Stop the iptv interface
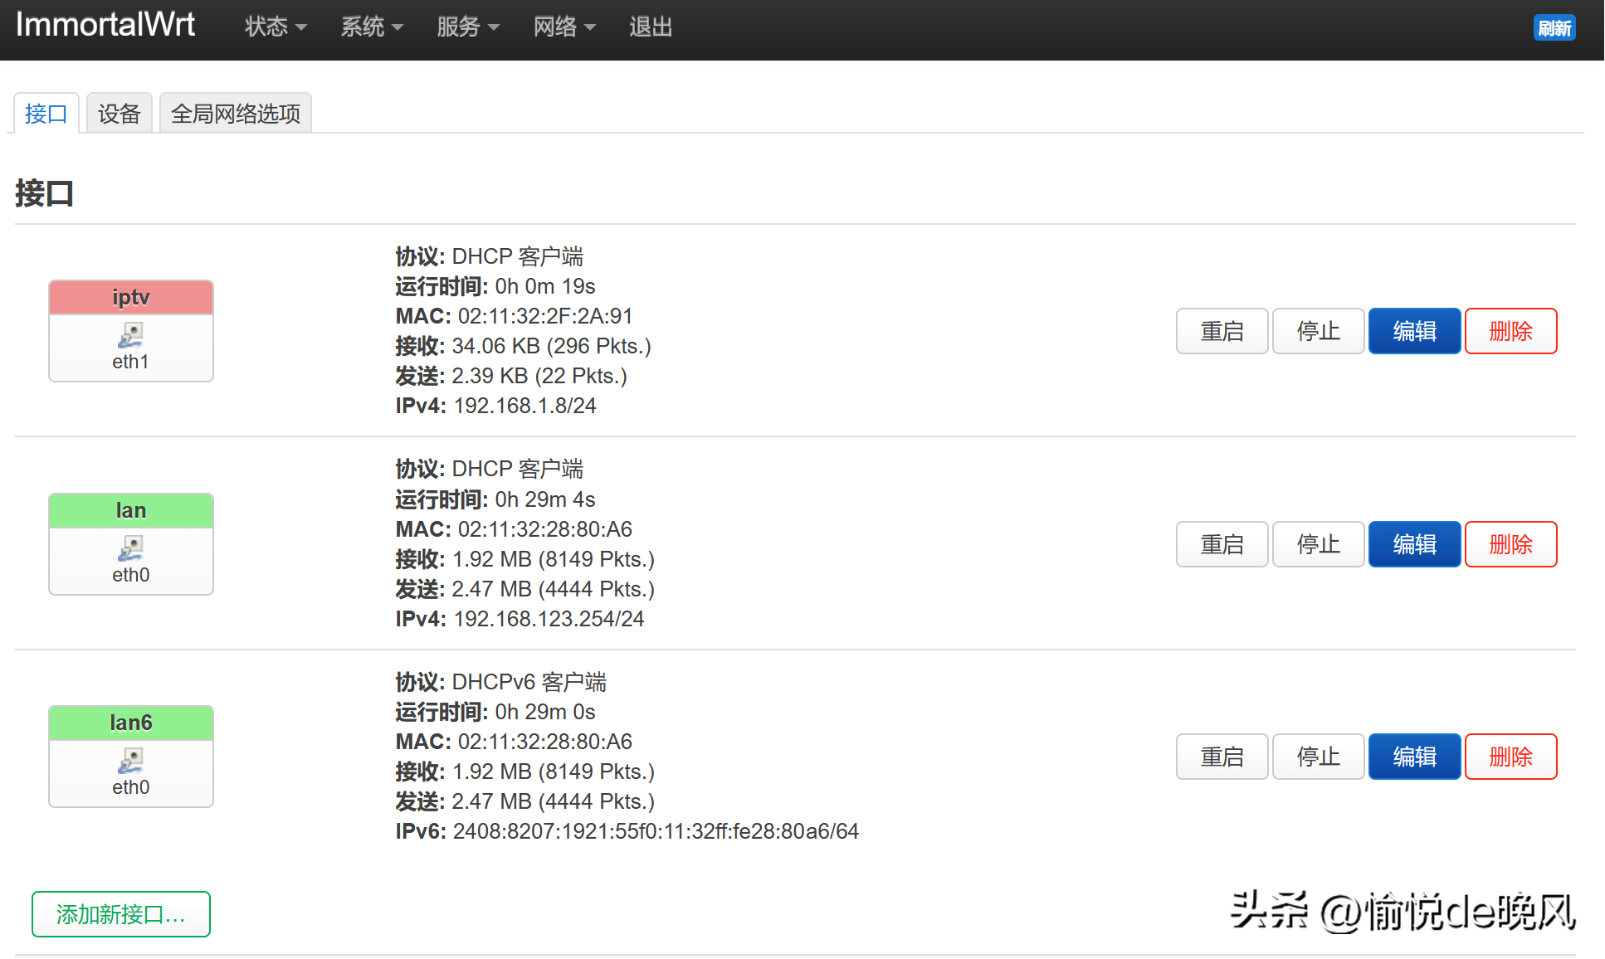Viewport: 1605px width, 959px height. (x=1318, y=331)
